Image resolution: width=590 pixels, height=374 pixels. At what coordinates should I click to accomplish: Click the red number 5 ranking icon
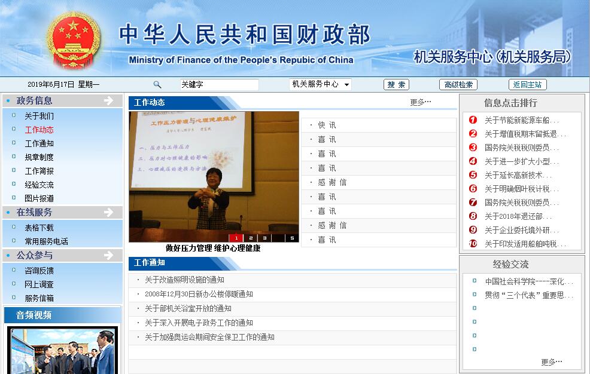(x=473, y=175)
